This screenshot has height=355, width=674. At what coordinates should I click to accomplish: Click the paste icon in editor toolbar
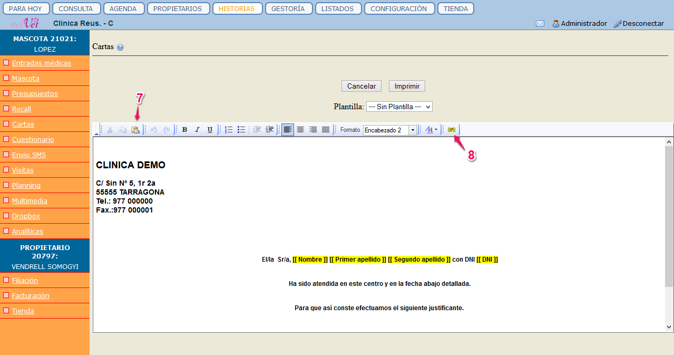coord(135,130)
